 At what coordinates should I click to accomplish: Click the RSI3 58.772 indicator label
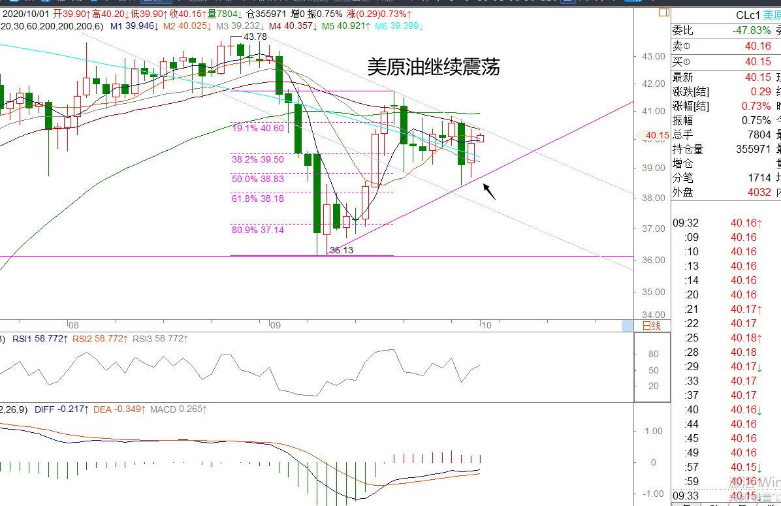tap(161, 339)
